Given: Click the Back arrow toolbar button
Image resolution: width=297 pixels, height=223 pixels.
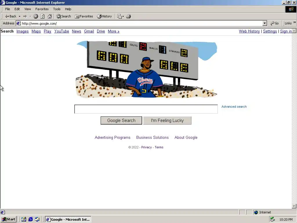Looking at the screenshot, I should 10,16.
